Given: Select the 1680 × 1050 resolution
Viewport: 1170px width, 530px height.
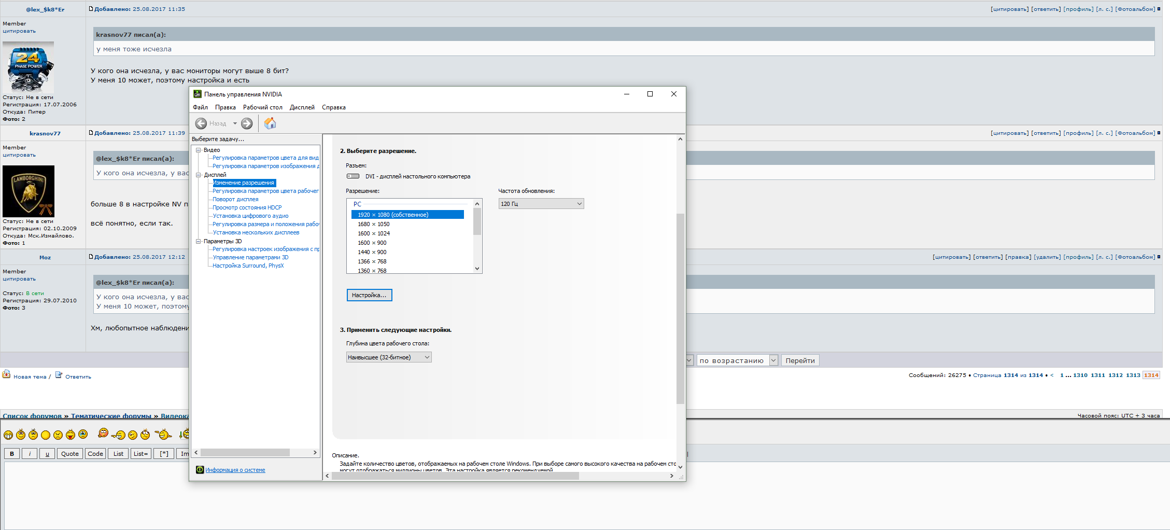Looking at the screenshot, I should coord(373,224).
